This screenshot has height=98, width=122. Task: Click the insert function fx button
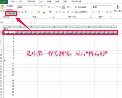[x=31, y=22]
